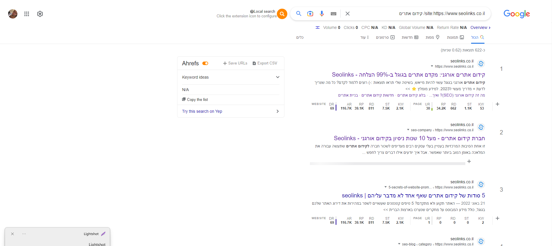This screenshot has width=552, height=246.
Task: Click Seolinks favicon of first result
Action: point(481,64)
